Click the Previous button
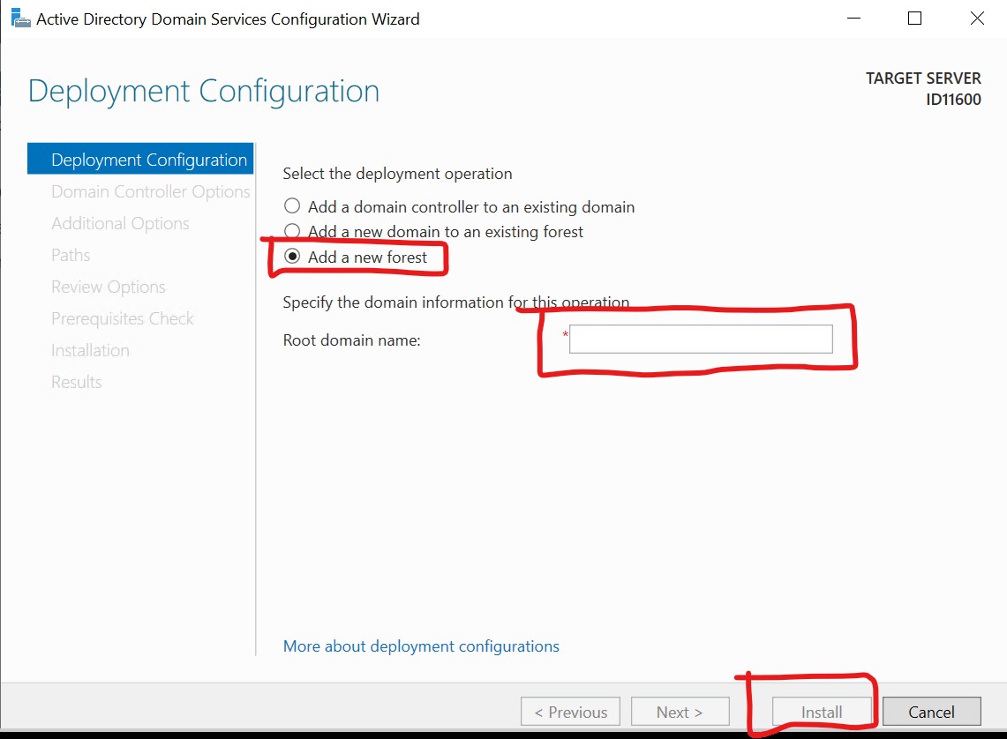Image resolution: width=1007 pixels, height=739 pixels. tap(569, 712)
